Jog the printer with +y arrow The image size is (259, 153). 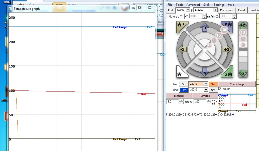(x=204, y=27)
